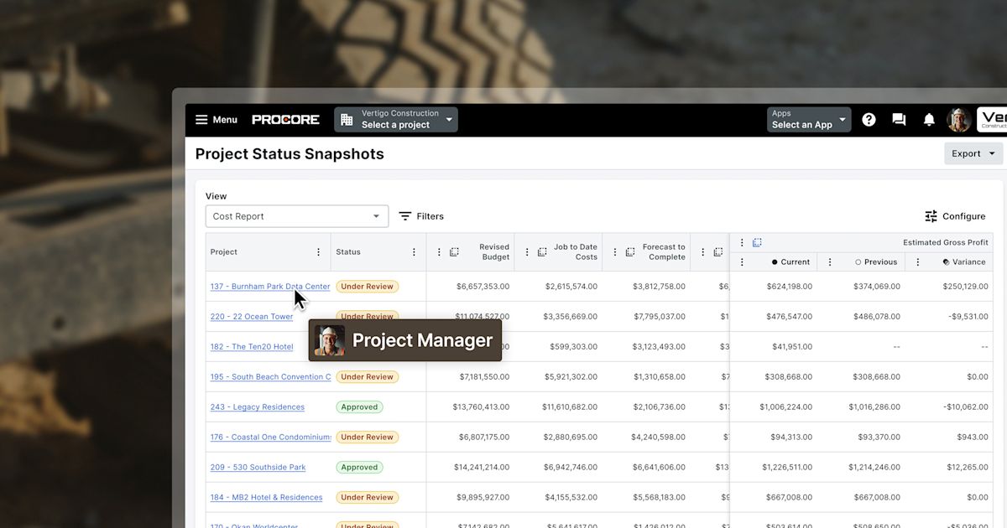Open the Menu hamburger button

[x=217, y=120]
